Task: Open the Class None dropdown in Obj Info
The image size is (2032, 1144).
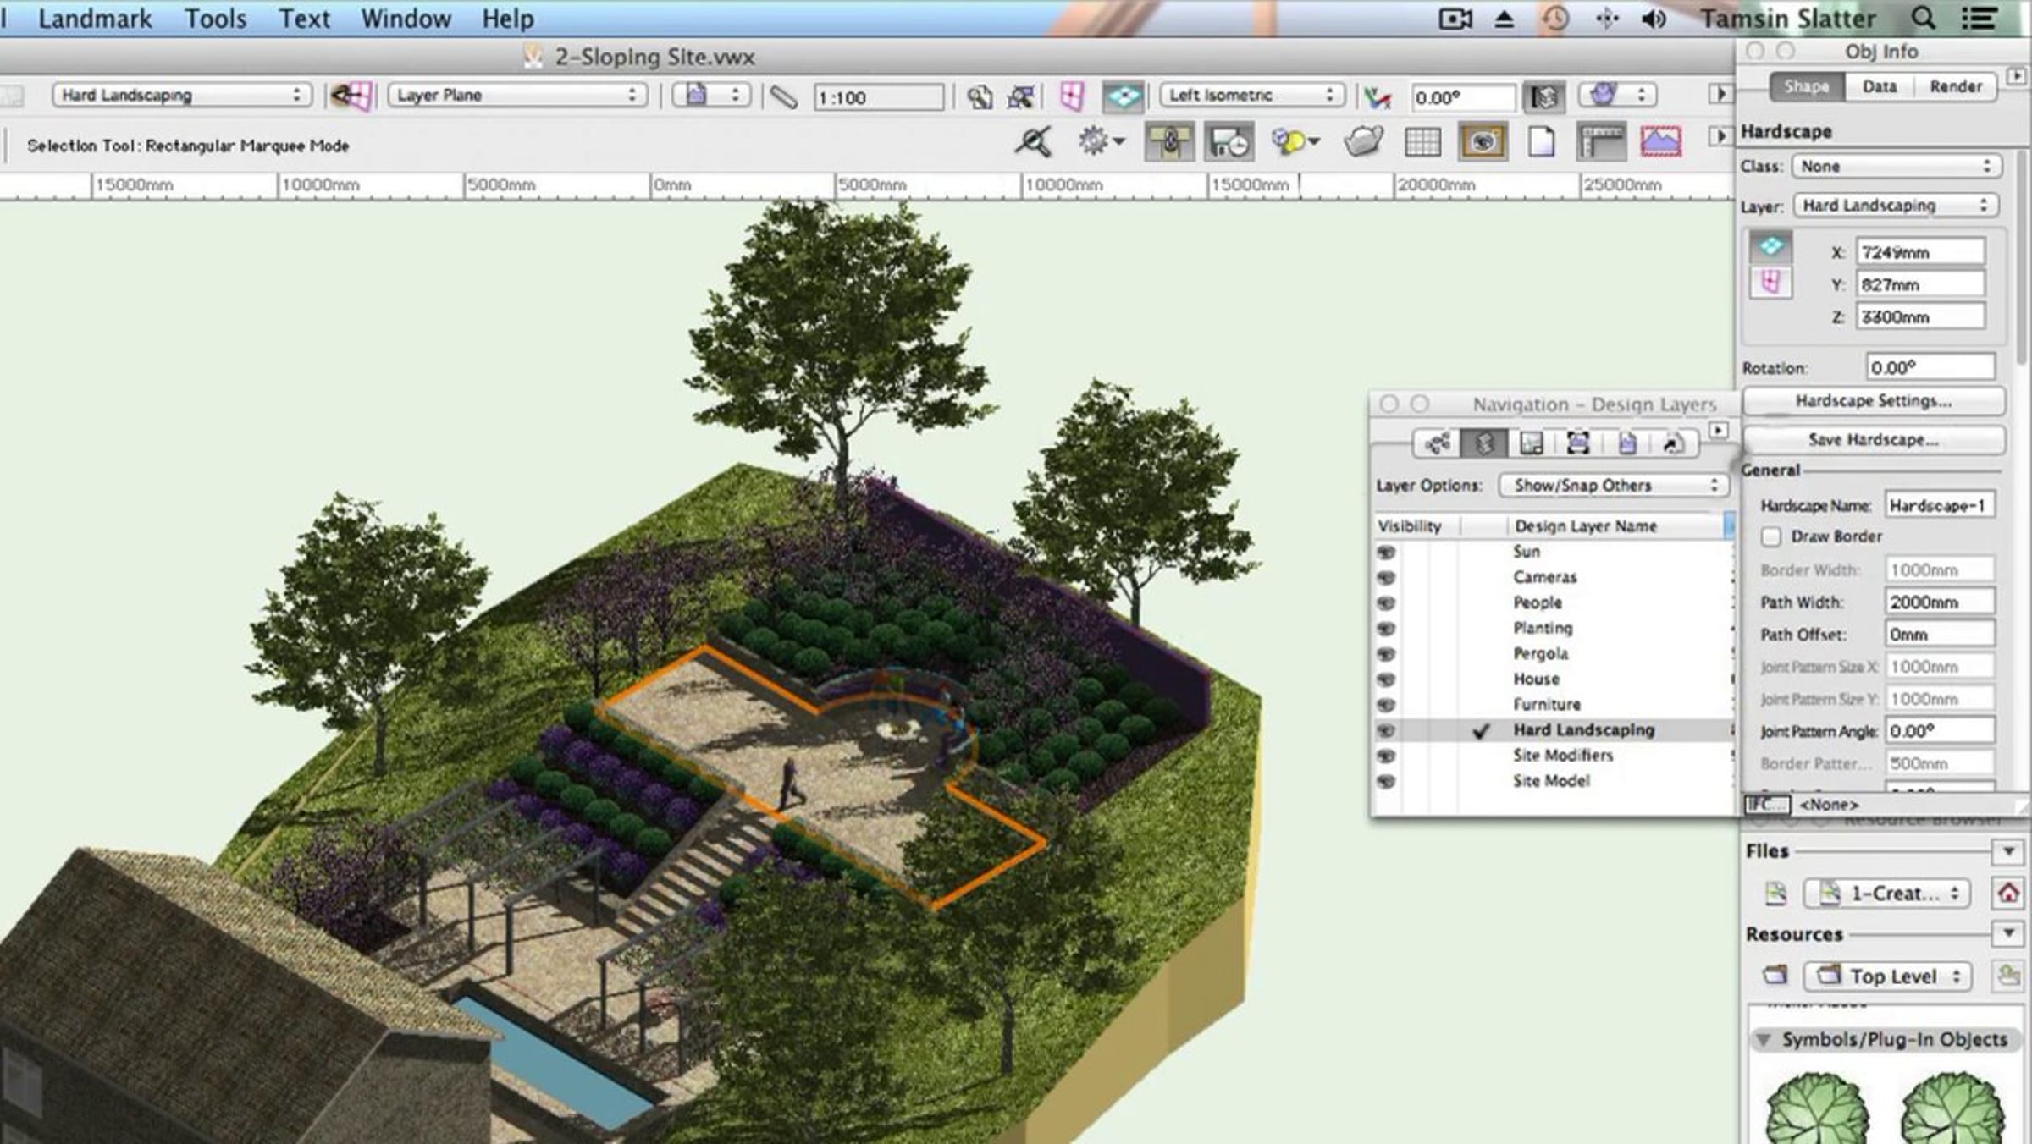Action: 1896,167
